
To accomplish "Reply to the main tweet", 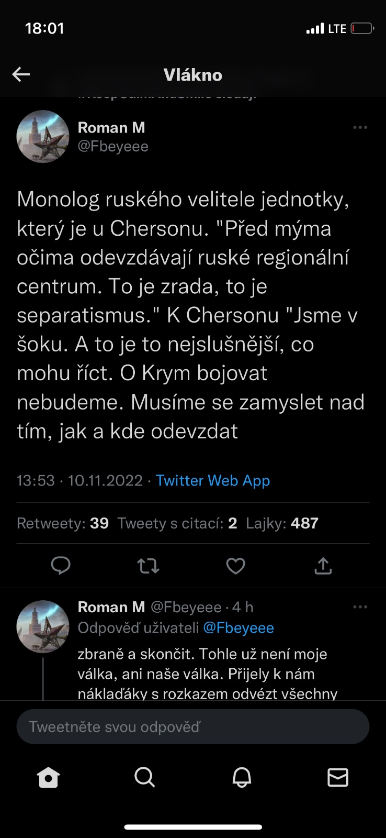I will (61, 566).
